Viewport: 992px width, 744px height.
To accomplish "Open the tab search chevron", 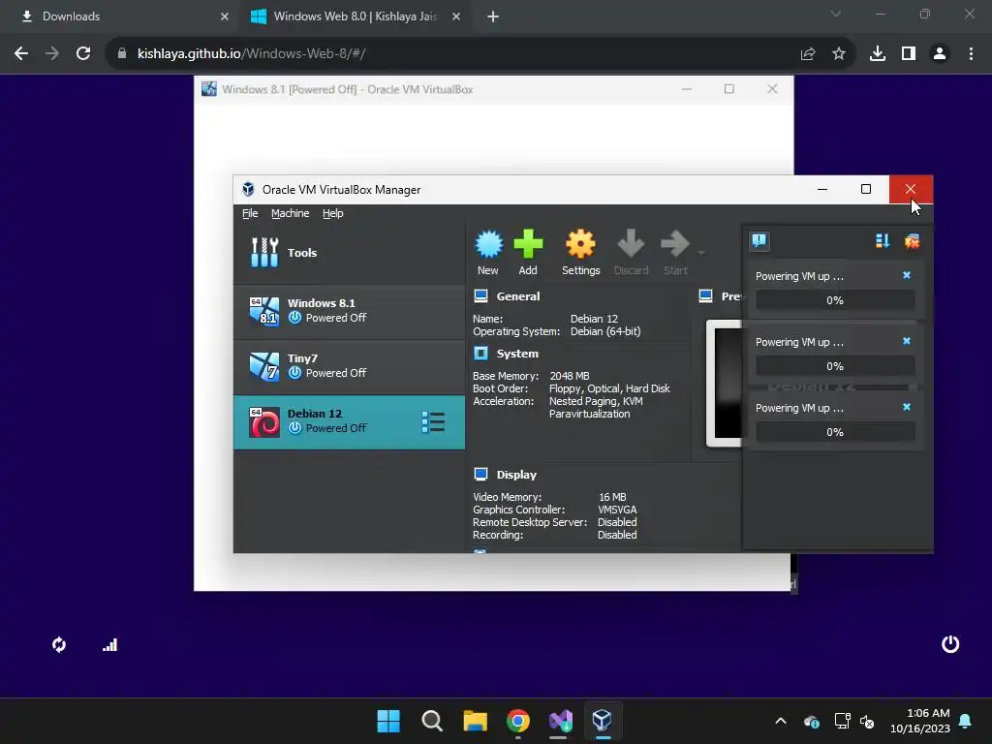I will point(836,14).
